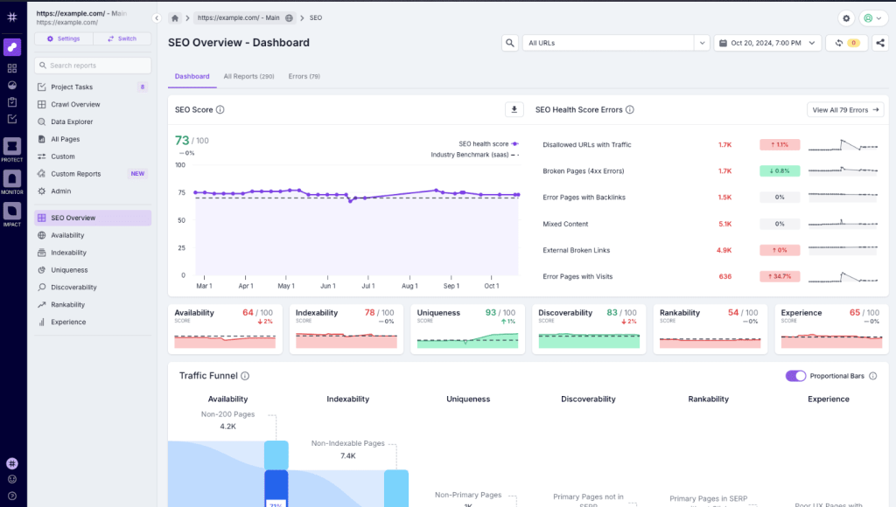Toggle the Proportional Bars switch

click(795, 376)
